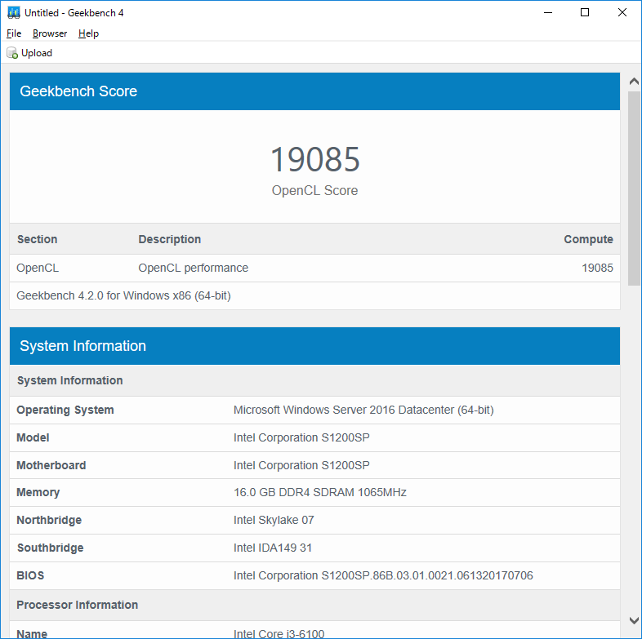Screen dimensions: 642x639
Task: Click the 'Southbridge' label
Action: tap(51, 548)
